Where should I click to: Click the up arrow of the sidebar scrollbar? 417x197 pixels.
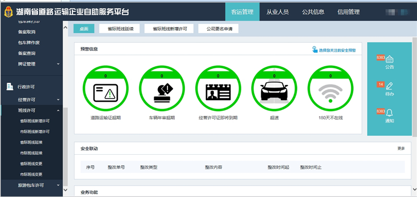tap(66, 27)
